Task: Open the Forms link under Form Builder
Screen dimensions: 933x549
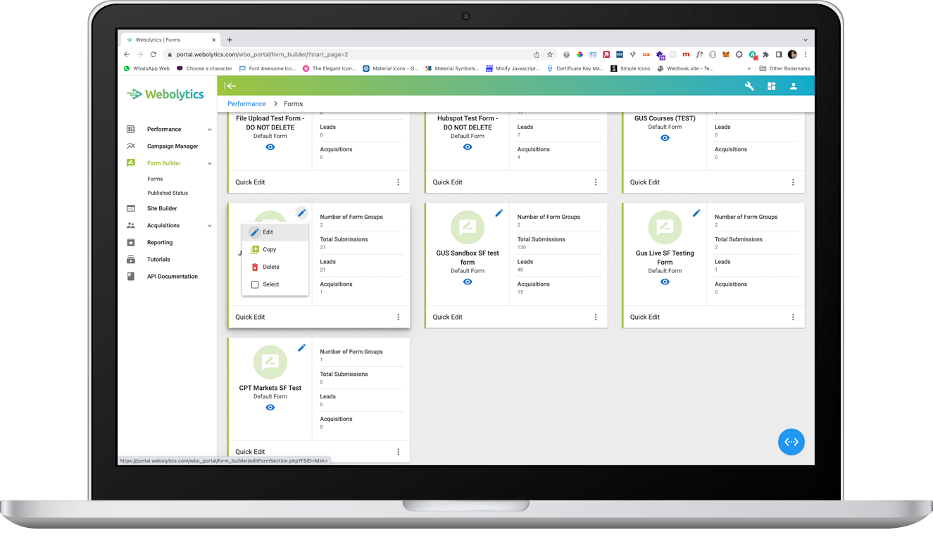Action: pyautogui.click(x=155, y=178)
